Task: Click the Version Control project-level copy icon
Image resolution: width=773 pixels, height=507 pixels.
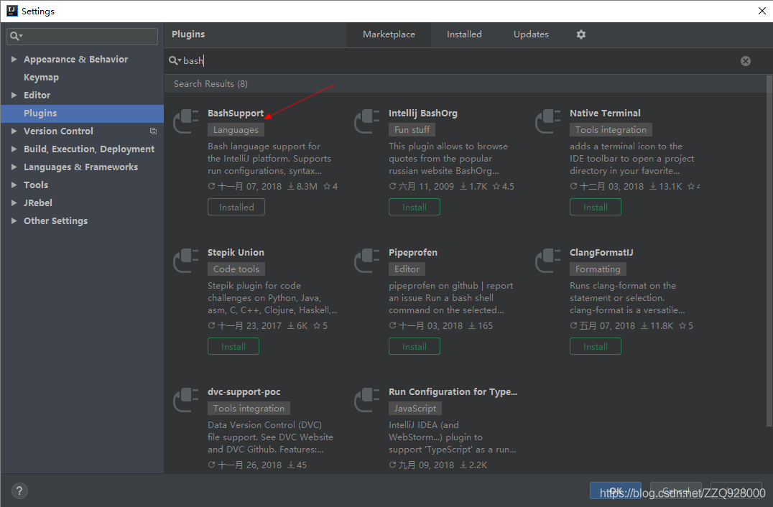Action: (153, 131)
